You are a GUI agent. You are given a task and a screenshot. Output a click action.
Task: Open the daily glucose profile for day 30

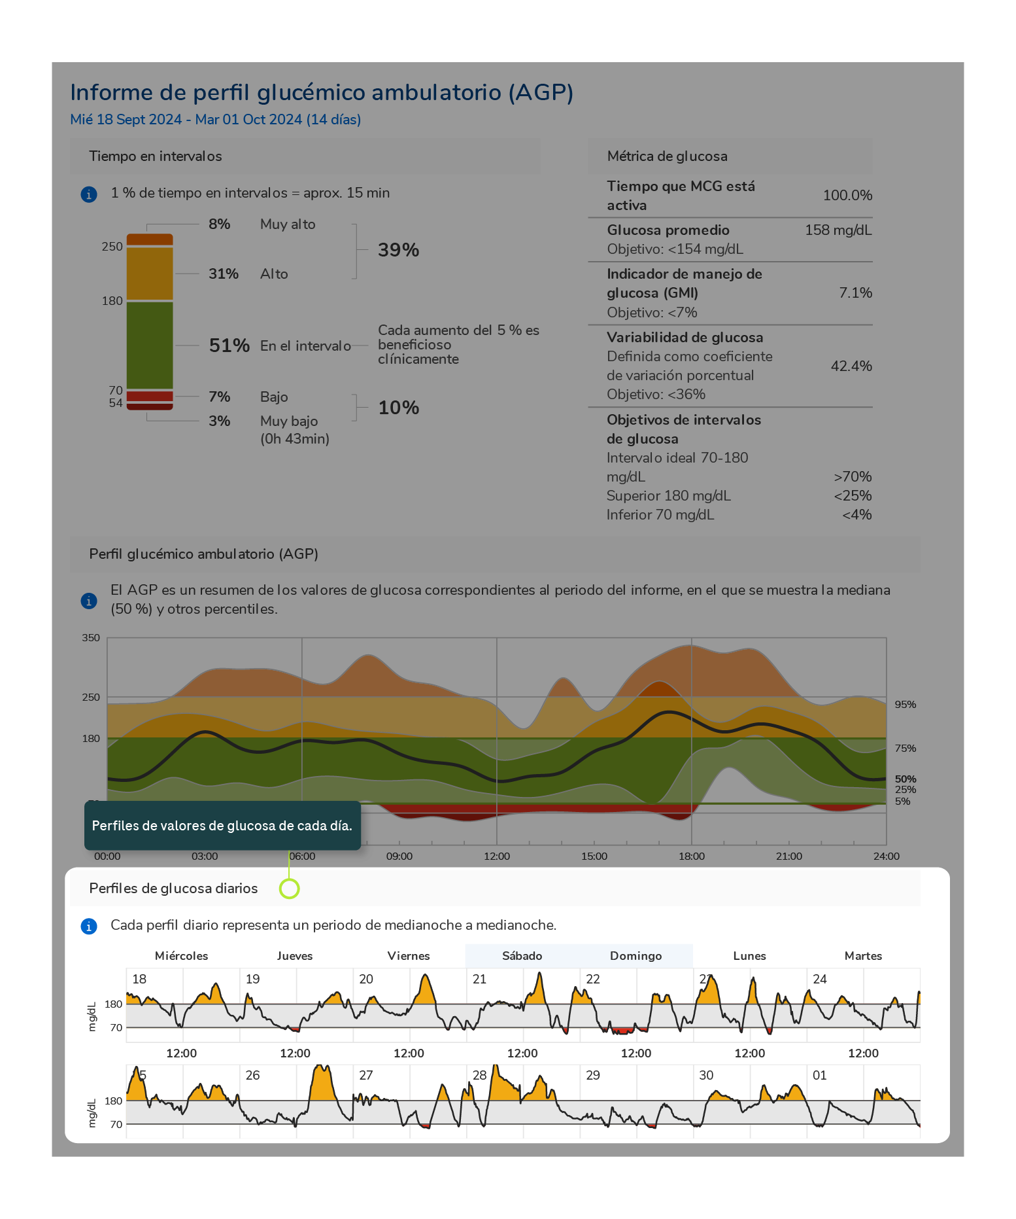point(751,1101)
